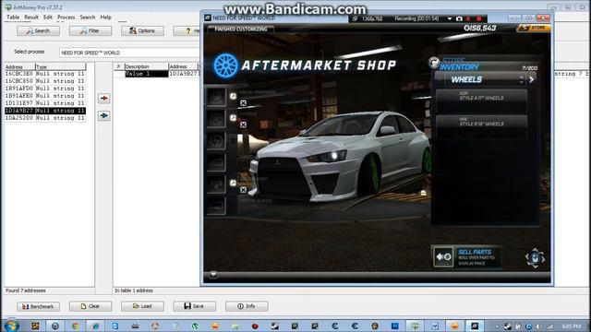Open Google Chrome from the taskbar
The width and height of the screenshot is (591, 332).
pyautogui.click(x=76, y=326)
